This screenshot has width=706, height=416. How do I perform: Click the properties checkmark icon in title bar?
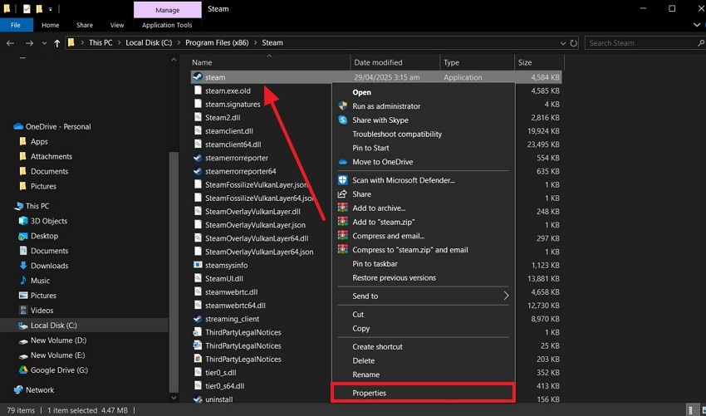click(x=27, y=8)
